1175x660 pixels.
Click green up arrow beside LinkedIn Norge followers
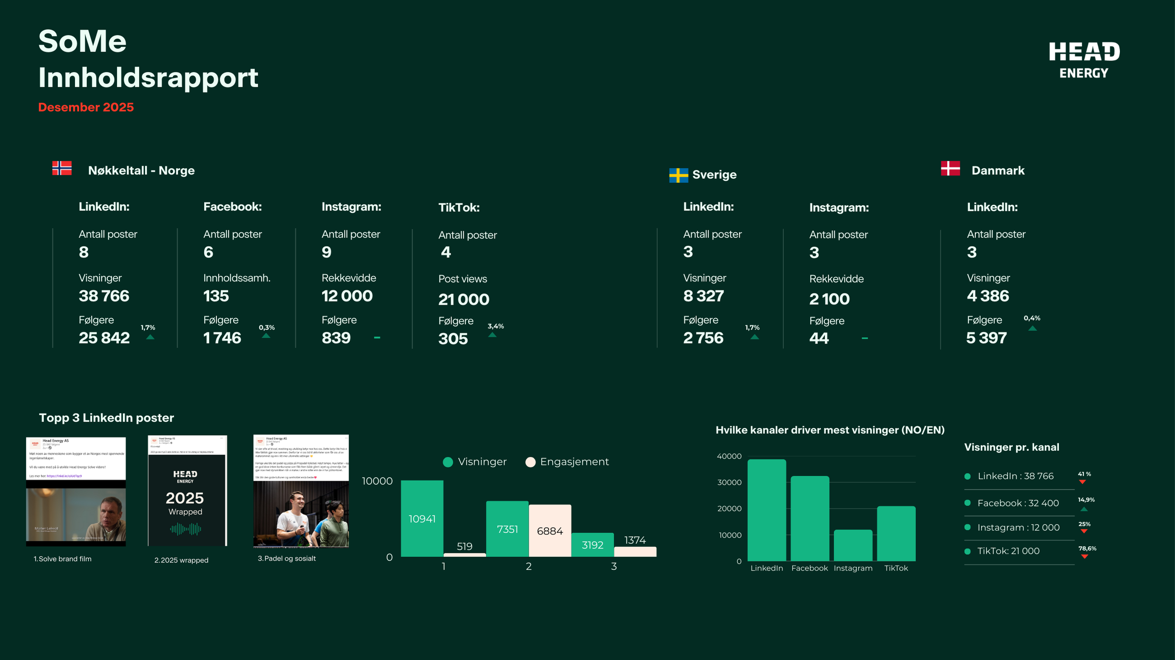click(150, 337)
